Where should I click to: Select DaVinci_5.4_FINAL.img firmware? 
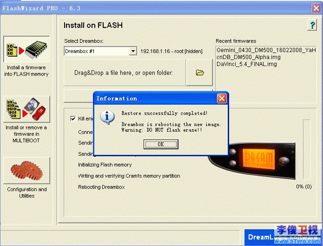click(x=247, y=64)
